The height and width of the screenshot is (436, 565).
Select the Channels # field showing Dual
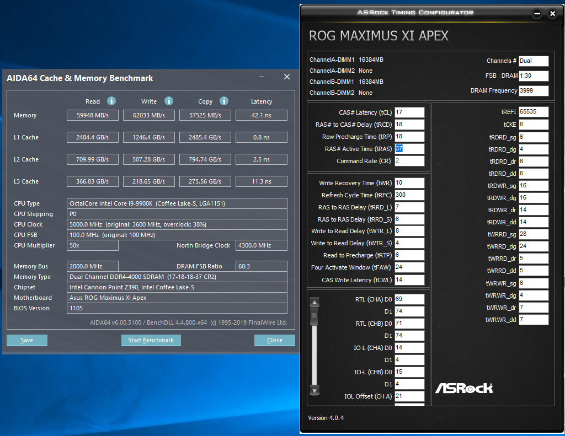534,61
